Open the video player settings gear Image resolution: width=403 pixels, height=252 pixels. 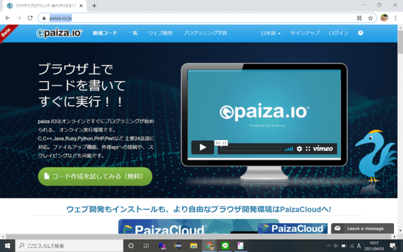click(x=299, y=149)
